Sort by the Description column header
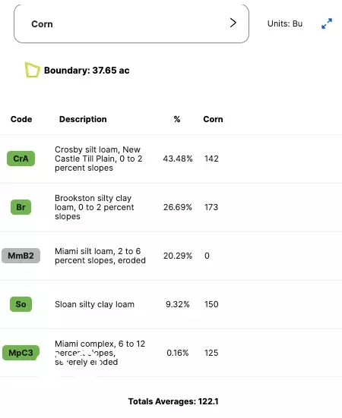Screen dimensions: 342x418 click(83, 119)
